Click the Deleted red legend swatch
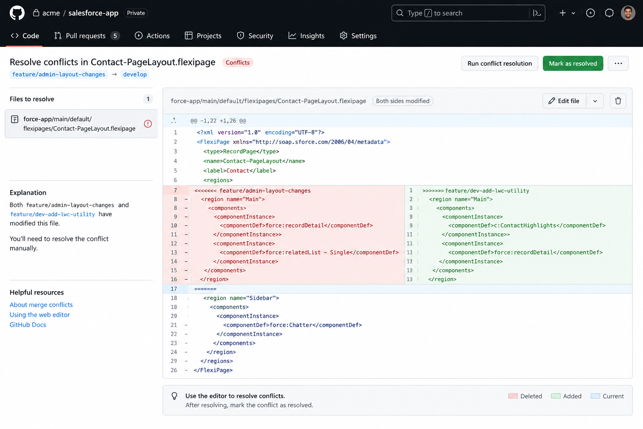 (x=513, y=396)
